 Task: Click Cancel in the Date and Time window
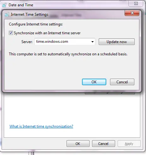pos(103,144)
